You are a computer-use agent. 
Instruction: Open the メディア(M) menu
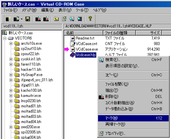click(29, 10)
